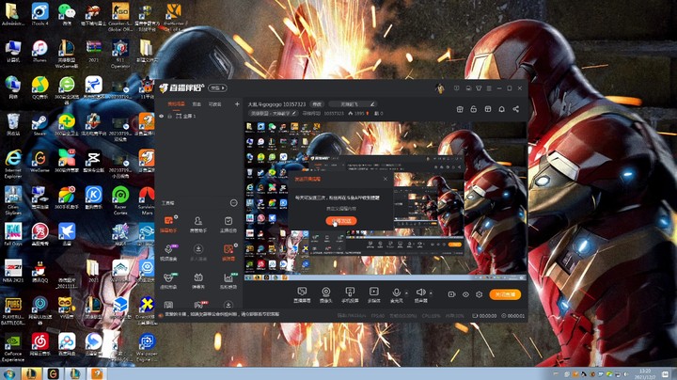Screen dimensions: 677x380
Task: Click the pill button beside the app logo
Action: (217, 88)
